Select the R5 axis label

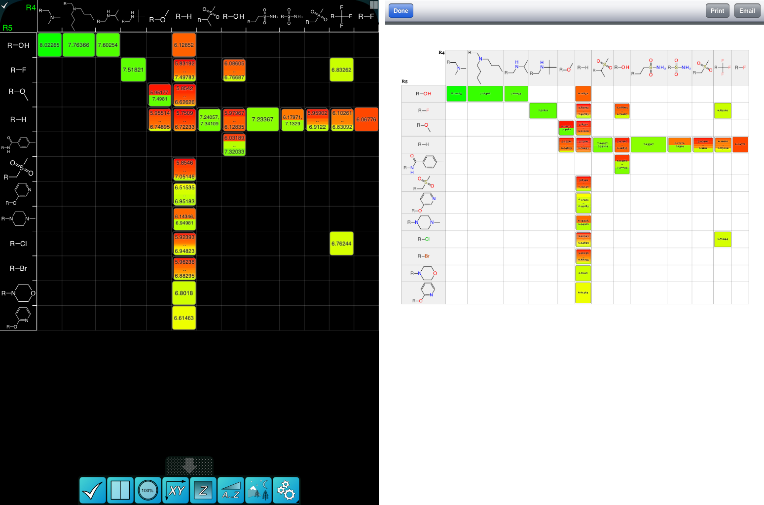(7, 28)
